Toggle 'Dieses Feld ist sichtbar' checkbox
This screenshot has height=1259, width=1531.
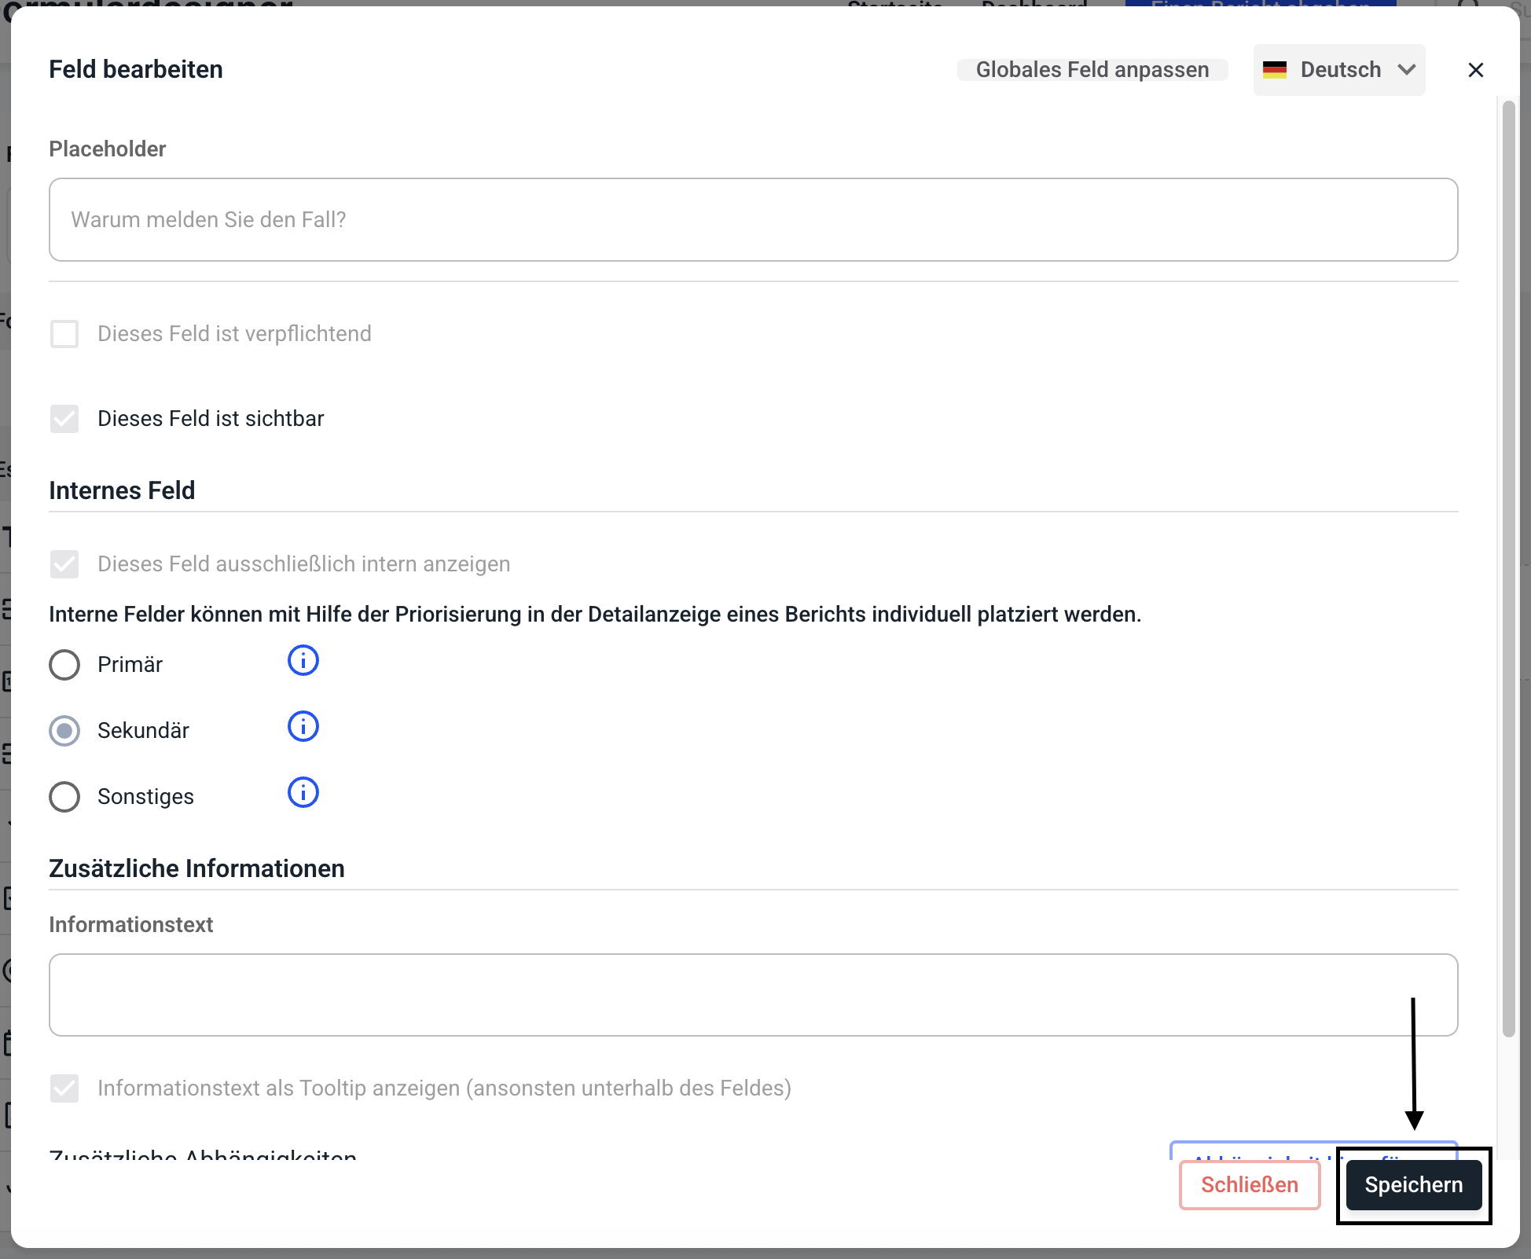coord(64,419)
